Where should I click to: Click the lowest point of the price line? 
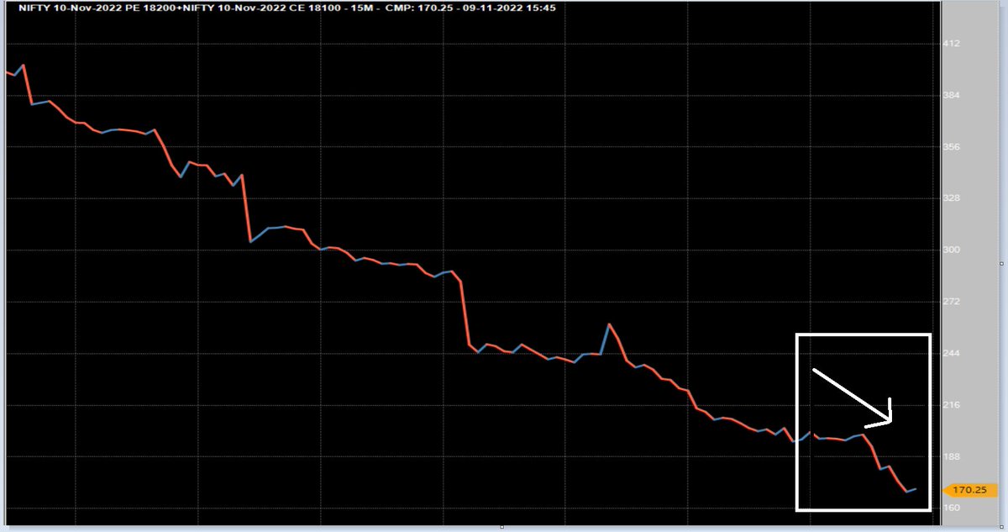tap(907, 490)
